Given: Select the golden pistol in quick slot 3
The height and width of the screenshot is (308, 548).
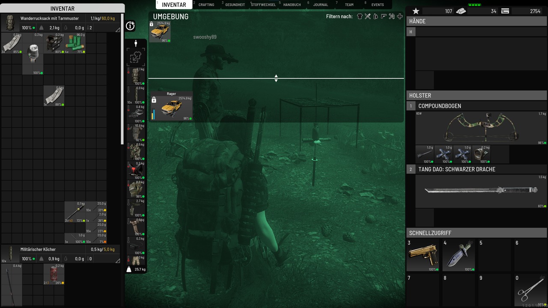Looking at the screenshot, I should click(x=423, y=255).
